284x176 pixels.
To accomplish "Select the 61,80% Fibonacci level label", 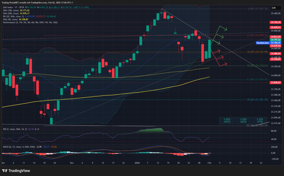I will [257, 80].
